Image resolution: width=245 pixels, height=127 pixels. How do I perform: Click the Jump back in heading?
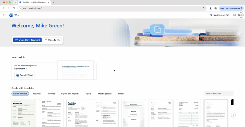(18, 57)
